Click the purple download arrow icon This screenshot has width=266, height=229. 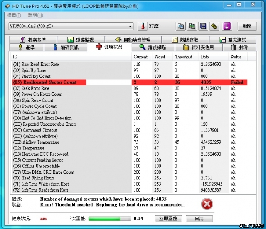coord(227,26)
